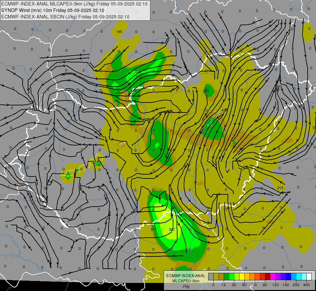
Task: Select the 213 value on the map
Action: click(x=280, y=188)
